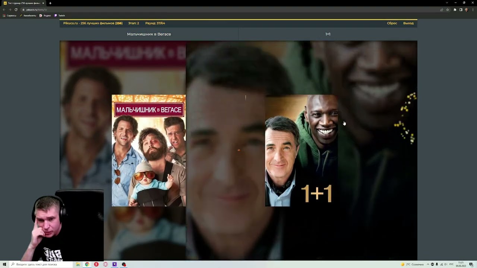Click the share page icon in address bar
Screen dimensions: 477x268
[x=442, y=10]
